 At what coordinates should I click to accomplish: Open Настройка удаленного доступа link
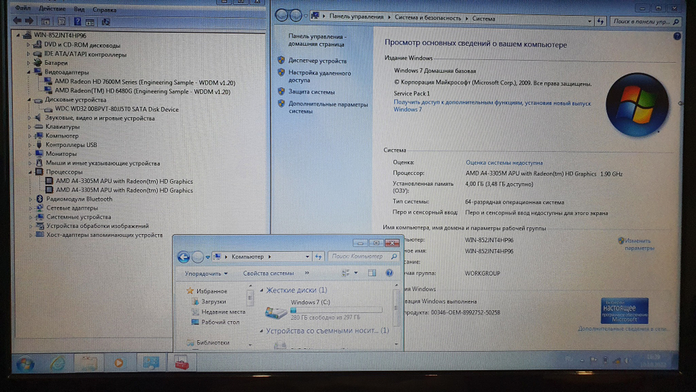tap(319, 77)
